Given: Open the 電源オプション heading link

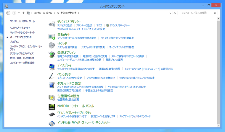Looking at the screenshot, I should click(66, 53).
